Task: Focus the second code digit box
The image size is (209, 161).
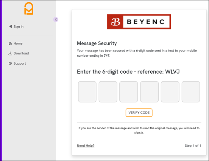Action: coord(108,92)
